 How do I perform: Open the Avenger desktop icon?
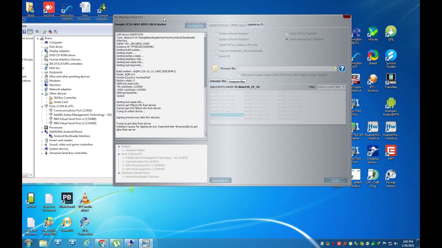coord(103,9)
